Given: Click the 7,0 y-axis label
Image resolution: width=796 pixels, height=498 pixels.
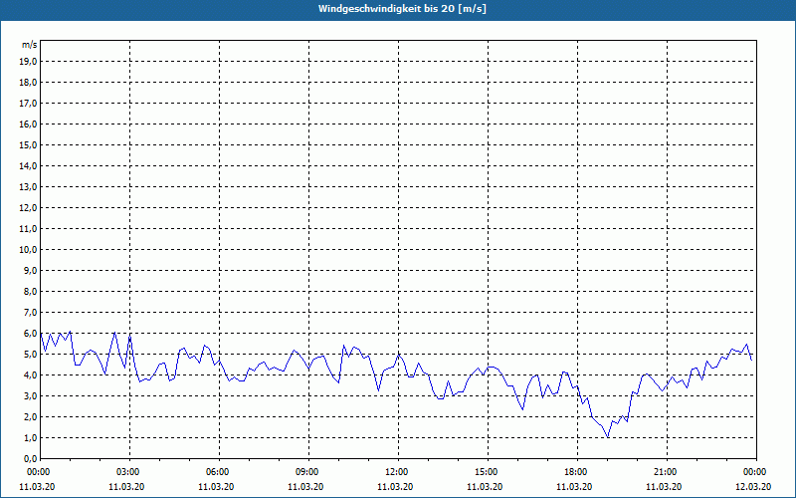Looking at the screenshot, I should point(30,313).
